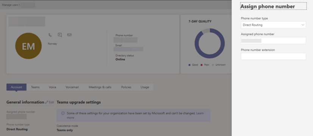Click the Edit link beside General information

[x=51, y=102]
